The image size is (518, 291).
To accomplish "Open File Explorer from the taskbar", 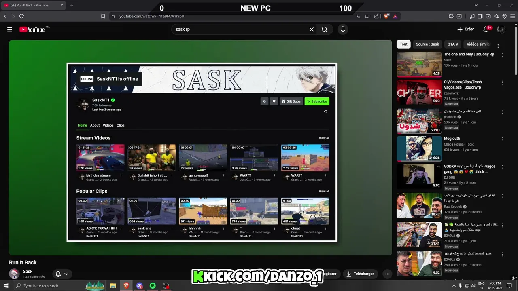I will pyautogui.click(x=113, y=286).
